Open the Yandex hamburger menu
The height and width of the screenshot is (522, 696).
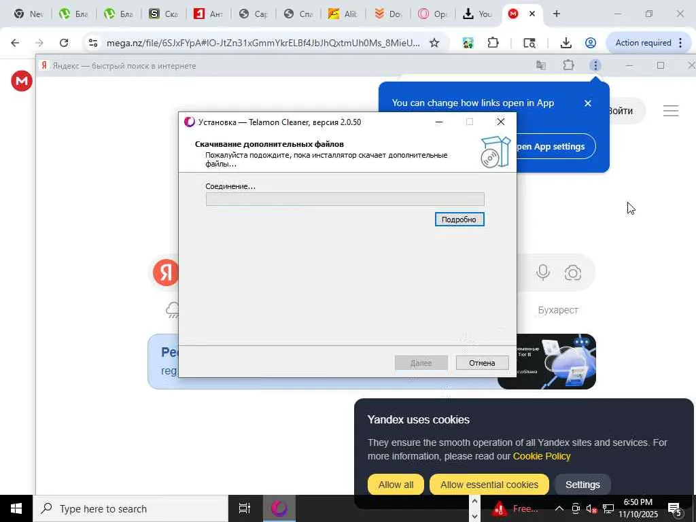pos(671,111)
